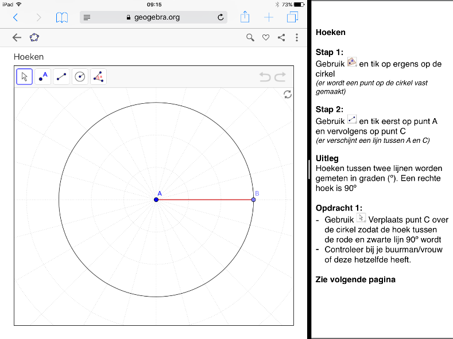Go forward in Safari browser
This screenshot has width=453, height=339.
pos(38,17)
